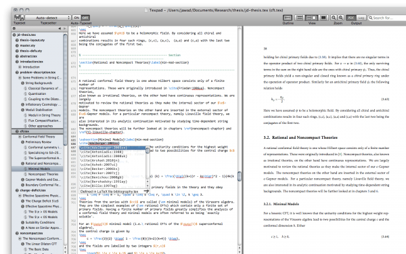The width and height of the screenshot is (406, 254).
Task: Turn Auto-Typeset ON
Action: 76,18
